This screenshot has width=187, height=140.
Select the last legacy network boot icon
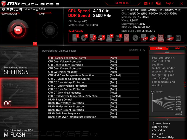click(178, 38)
